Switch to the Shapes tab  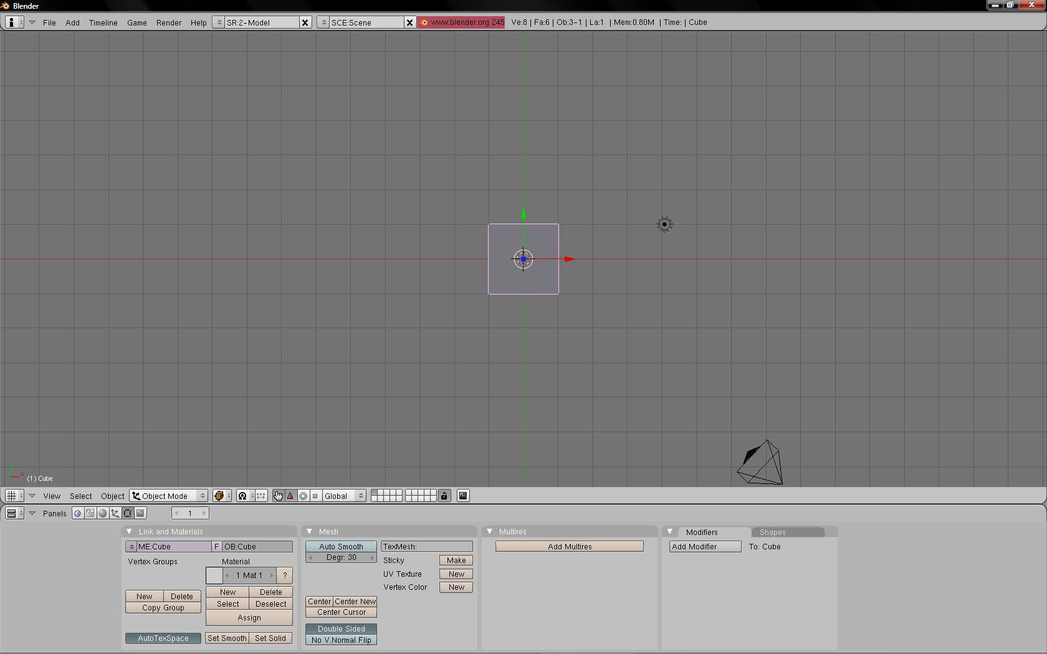pyautogui.click(x=772, y=532)
